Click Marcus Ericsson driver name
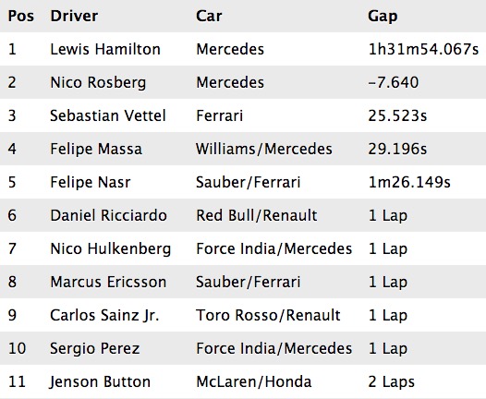 click(108, 282)
